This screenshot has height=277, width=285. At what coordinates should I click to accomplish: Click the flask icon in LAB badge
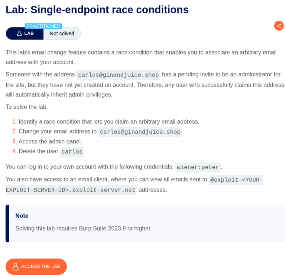click(x=19, y=33)
